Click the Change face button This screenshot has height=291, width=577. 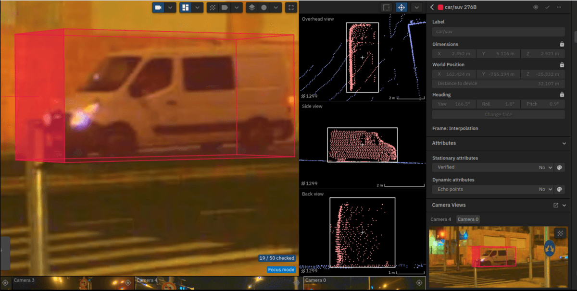pyautogui.click(x=498, y=115)
